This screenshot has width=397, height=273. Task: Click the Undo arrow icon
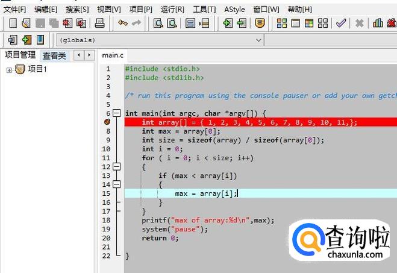(123, 24)
